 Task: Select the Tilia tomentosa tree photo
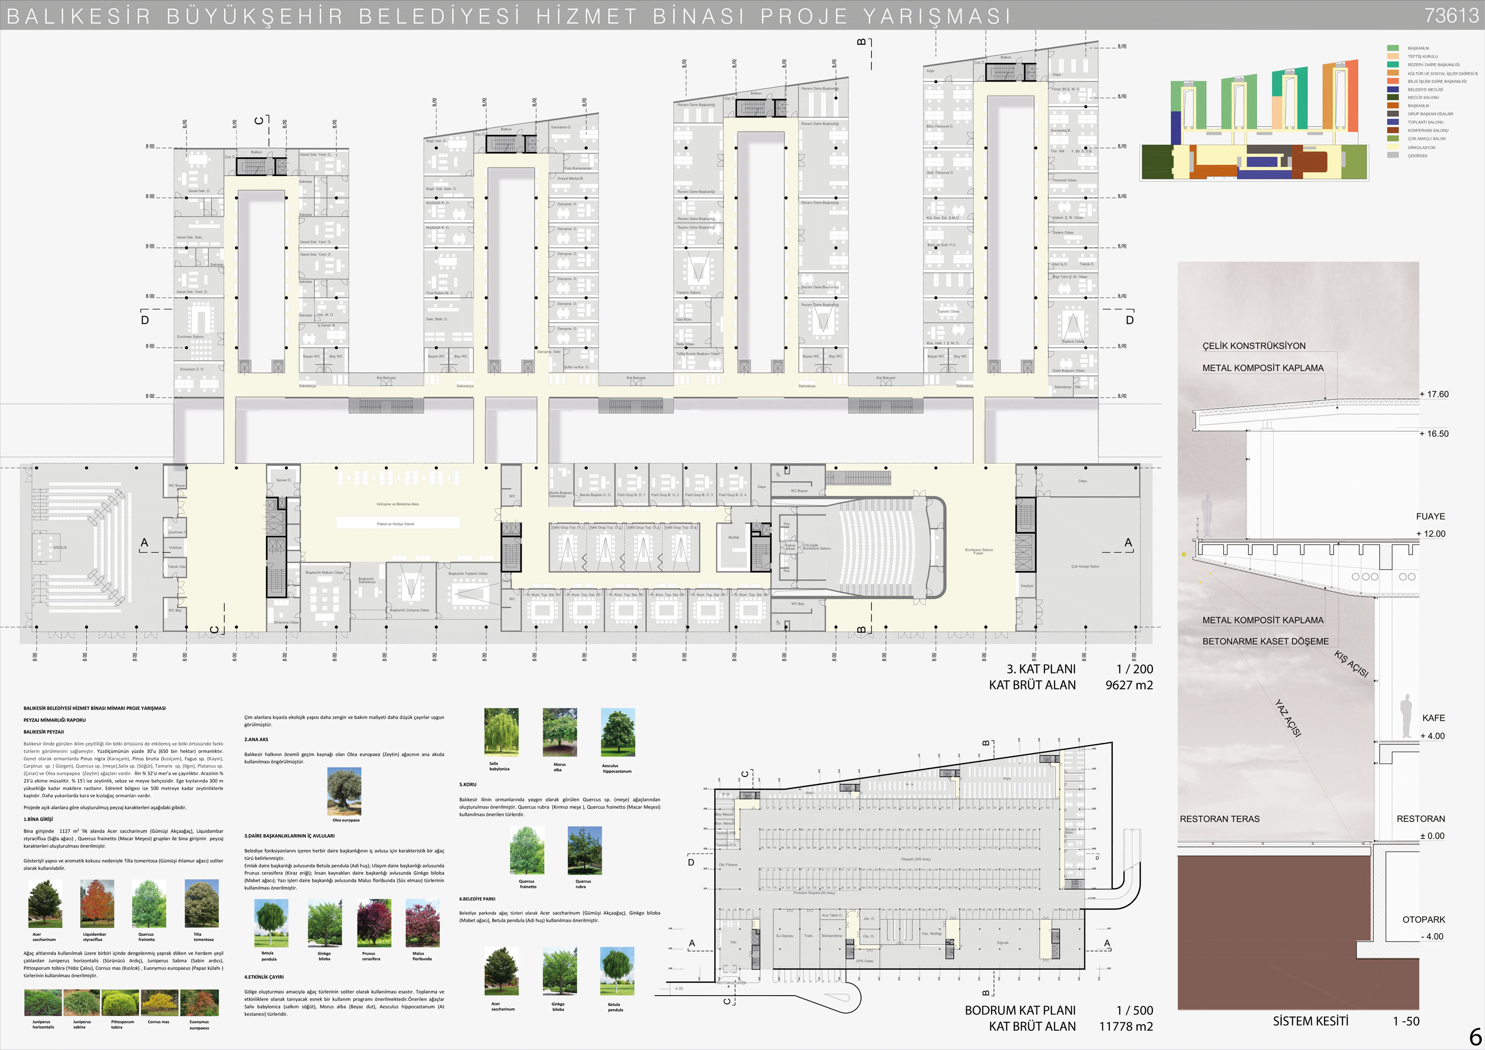click(201, 904)
